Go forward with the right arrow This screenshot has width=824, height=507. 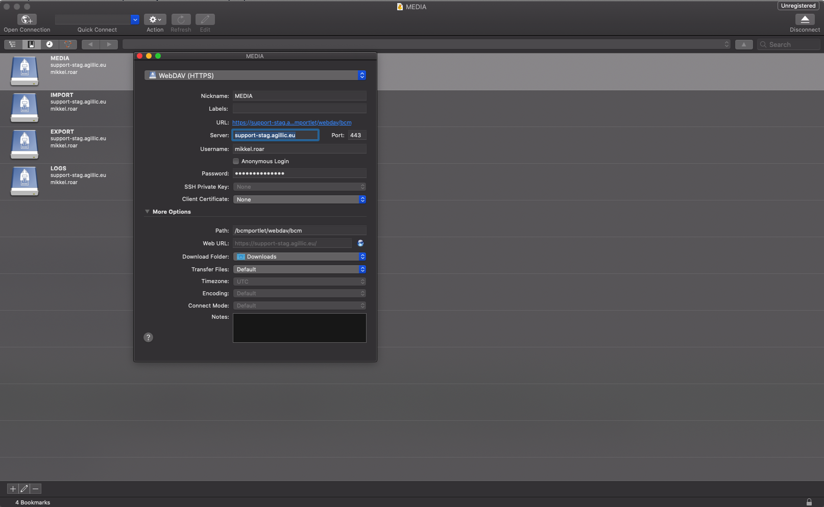point(109,44)
